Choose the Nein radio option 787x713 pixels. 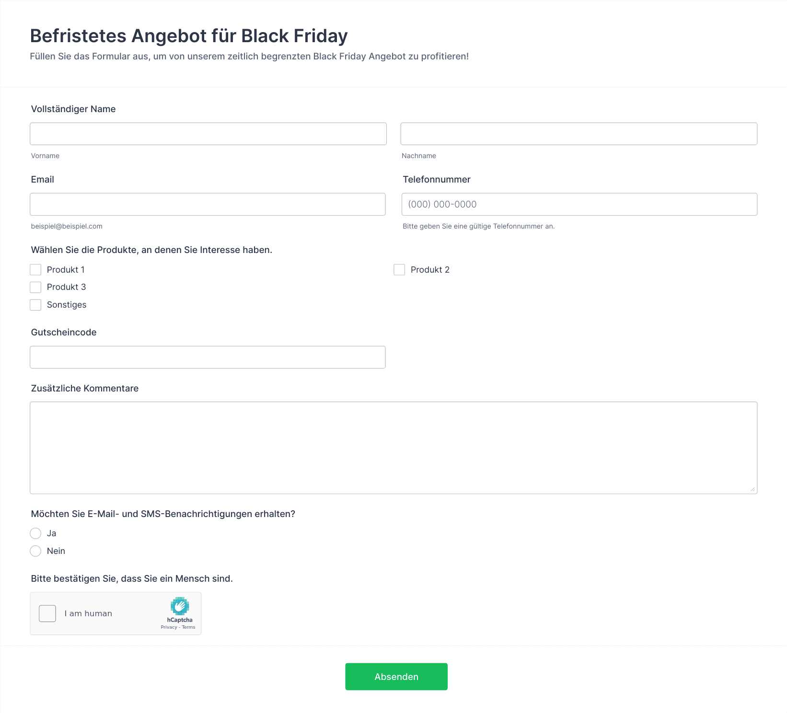35,551
